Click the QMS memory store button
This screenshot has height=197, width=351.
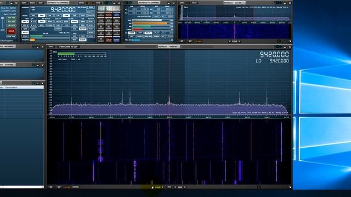coord(25,29)
